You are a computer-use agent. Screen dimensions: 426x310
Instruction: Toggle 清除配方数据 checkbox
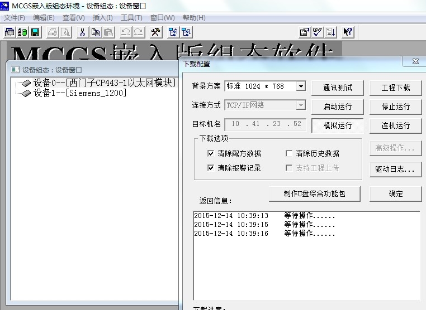tap(211, 153)
